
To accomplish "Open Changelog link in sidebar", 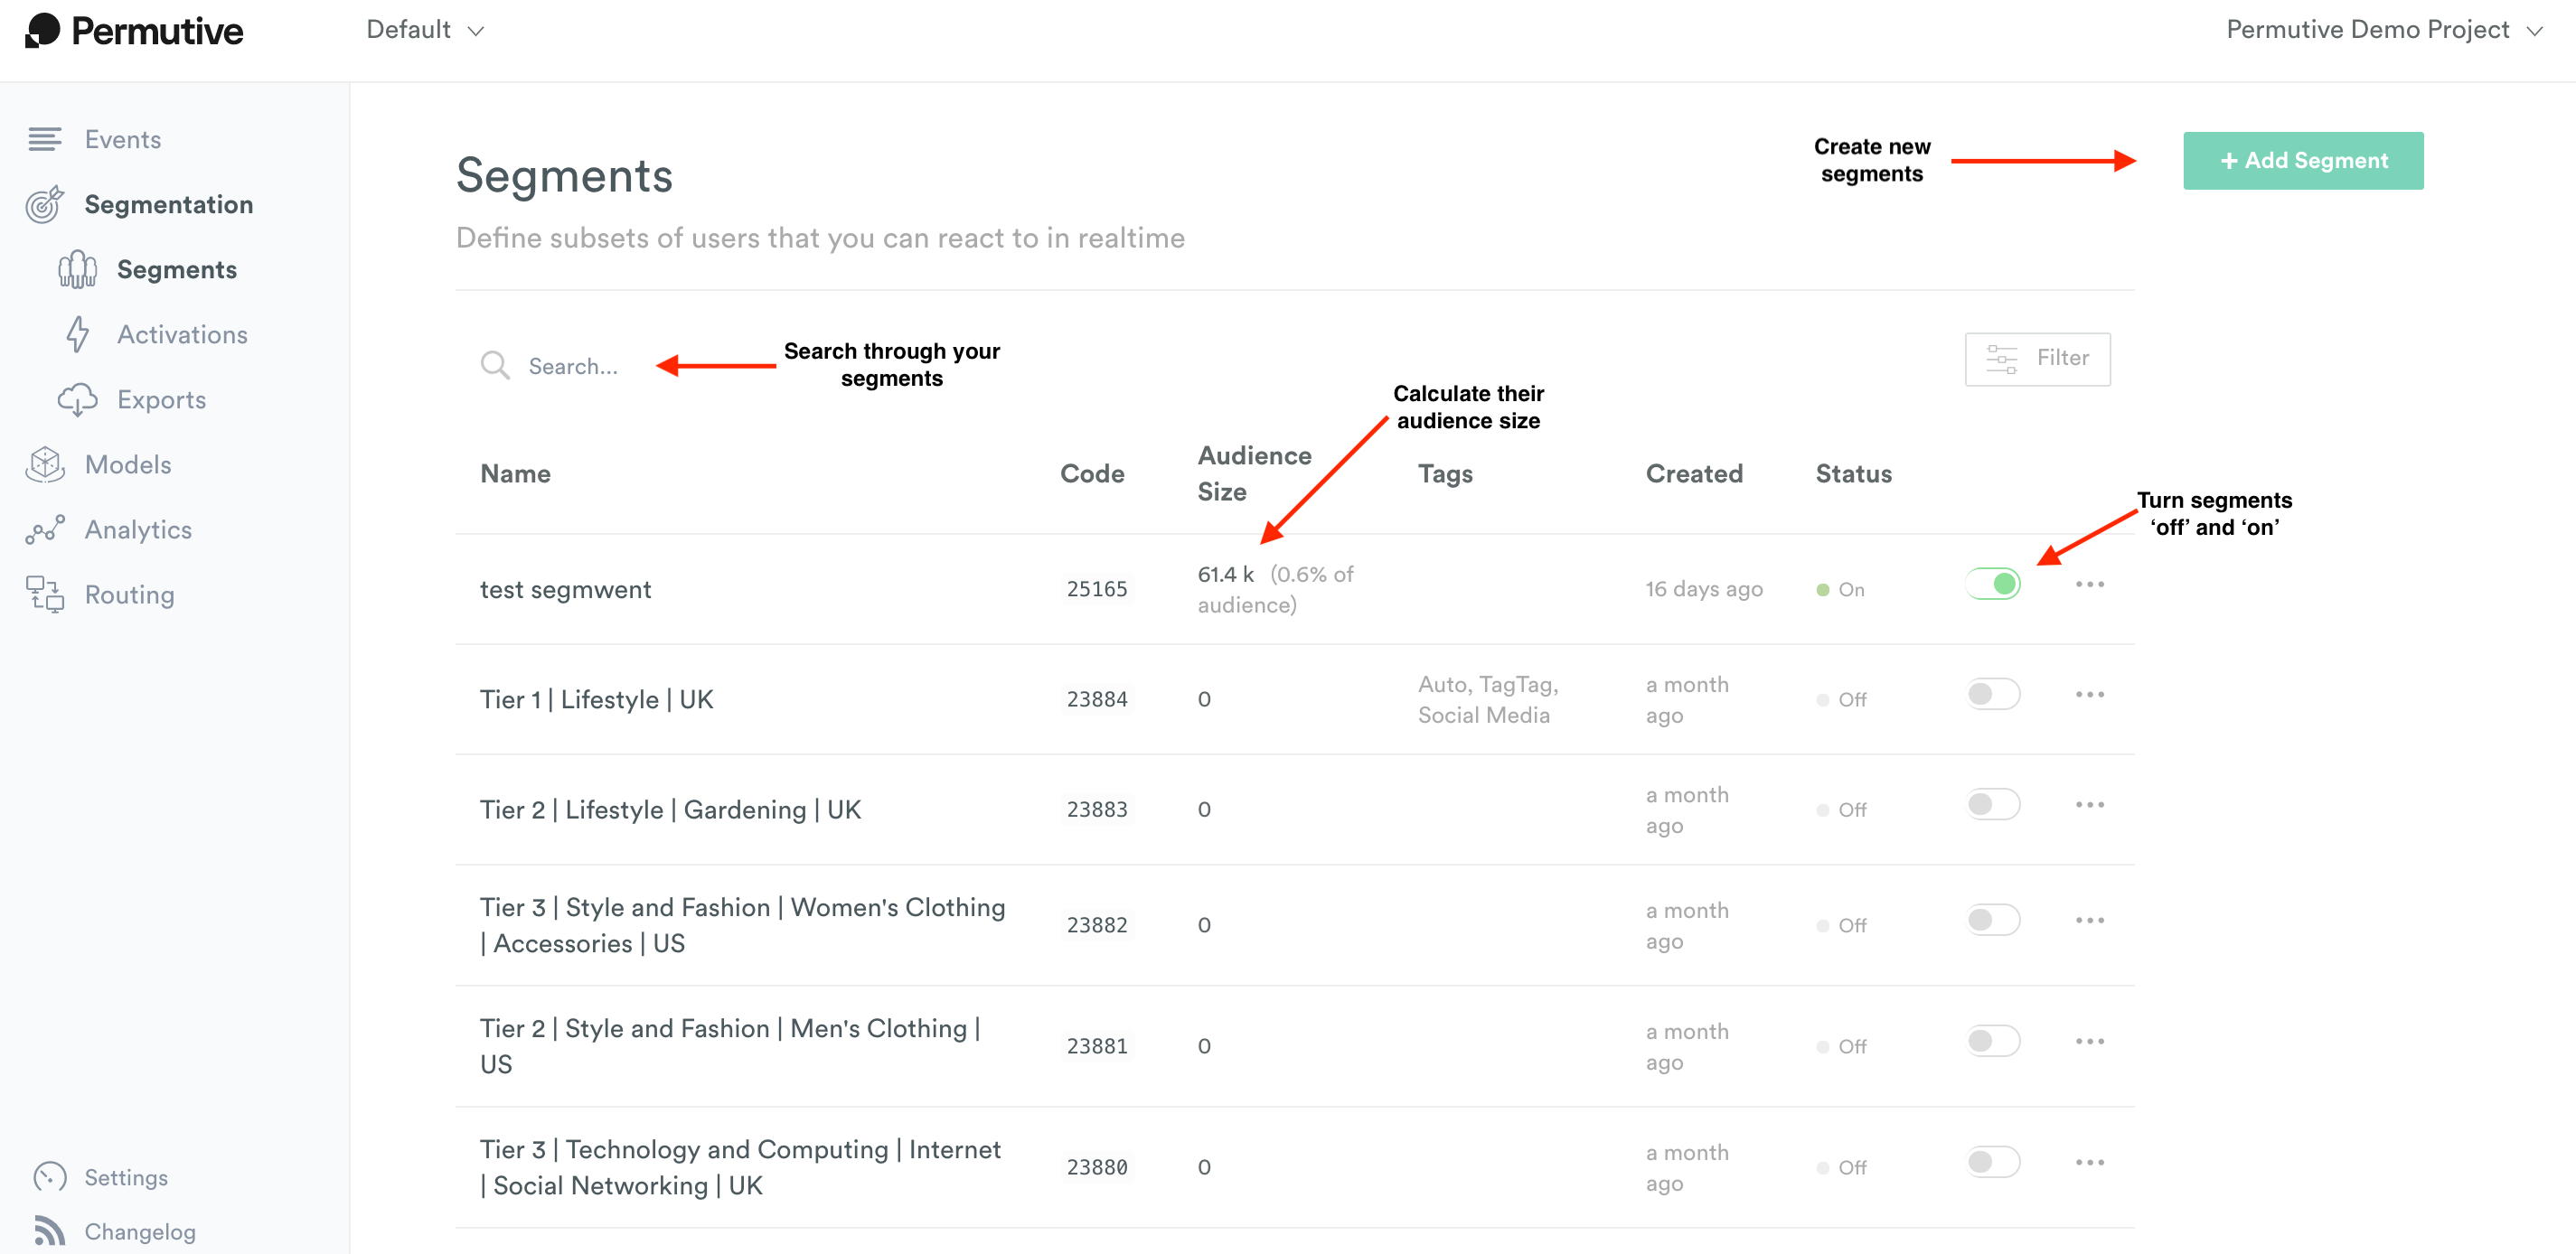I will click(140, 1231).
